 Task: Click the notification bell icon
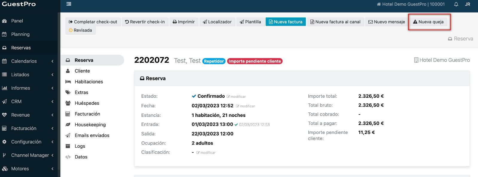point(456,4)
